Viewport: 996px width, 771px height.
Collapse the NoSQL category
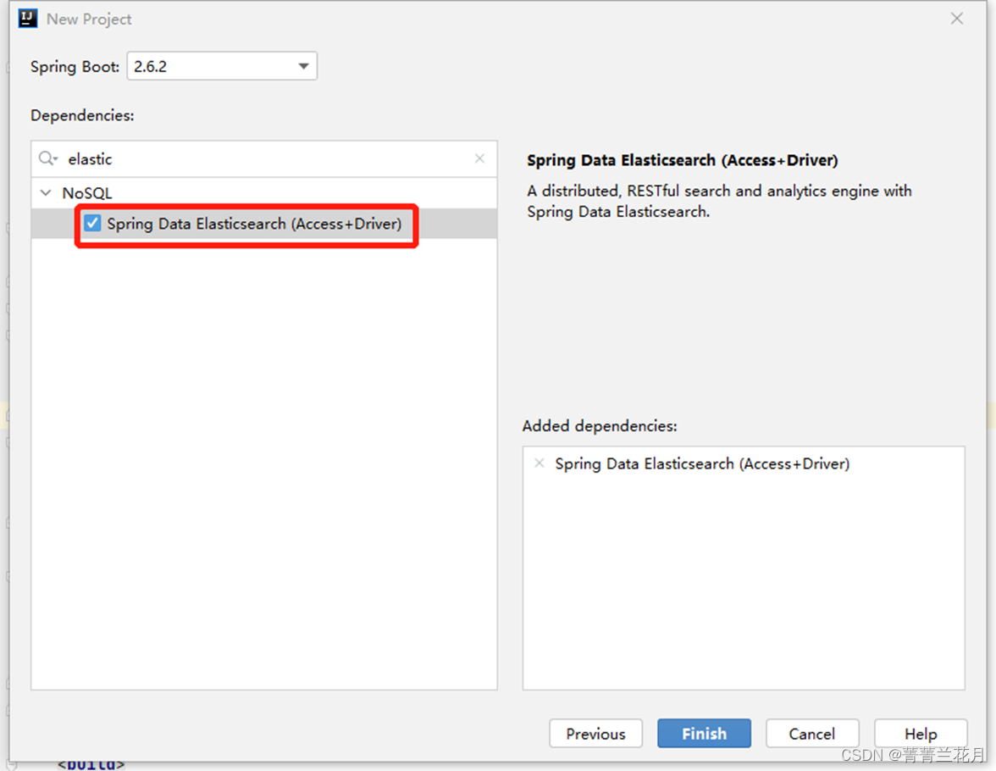(x=46, y=192)
